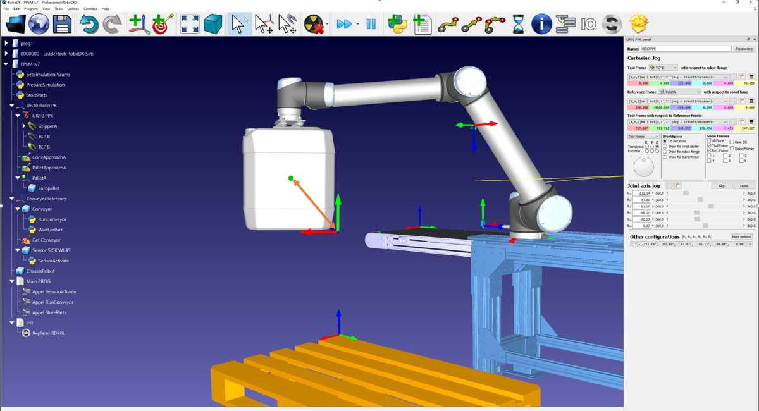The width and height of the screenshot is (759, 411).
Task: Click the Parameters button
Action: pyautogui.click(x=744, y=49)
